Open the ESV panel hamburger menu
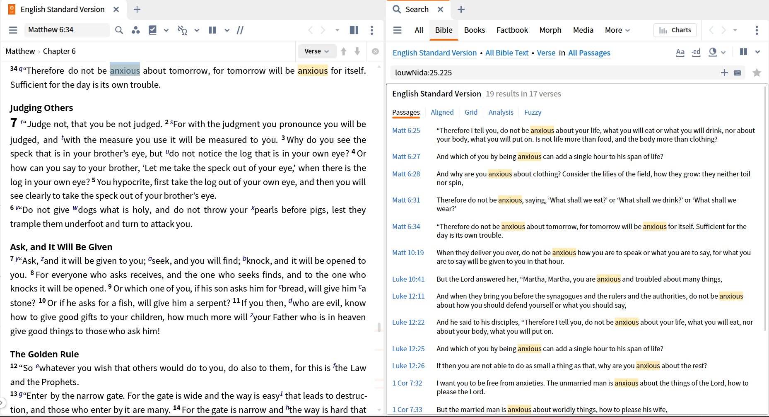The width and height of the screenshot is (769, 417). pyautogui.click(x=13, y=30)
